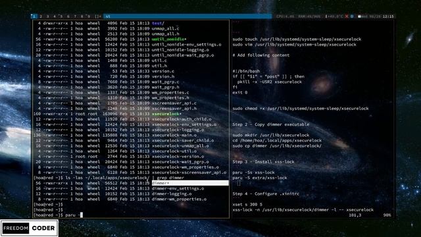Click 'dimmer-logging.o' in grep output

[x=172, y=194]
